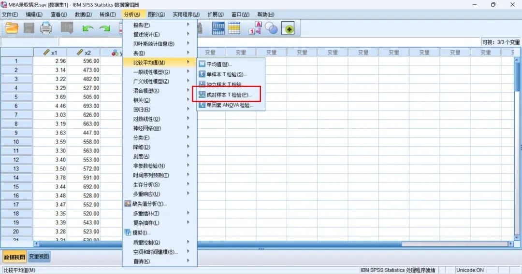Expand the Reports (报告) submenu arrow
Viewport: 522px width, 274px height.
[188, 25]
